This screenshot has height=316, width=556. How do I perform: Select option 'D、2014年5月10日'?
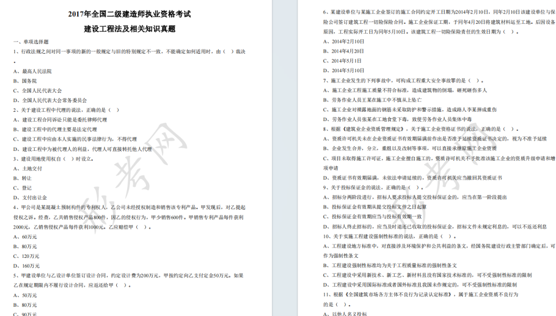344,71
